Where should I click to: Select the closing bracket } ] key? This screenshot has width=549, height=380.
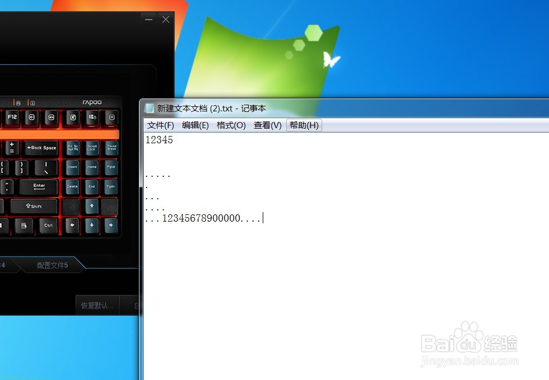click(x=22, y=167)
